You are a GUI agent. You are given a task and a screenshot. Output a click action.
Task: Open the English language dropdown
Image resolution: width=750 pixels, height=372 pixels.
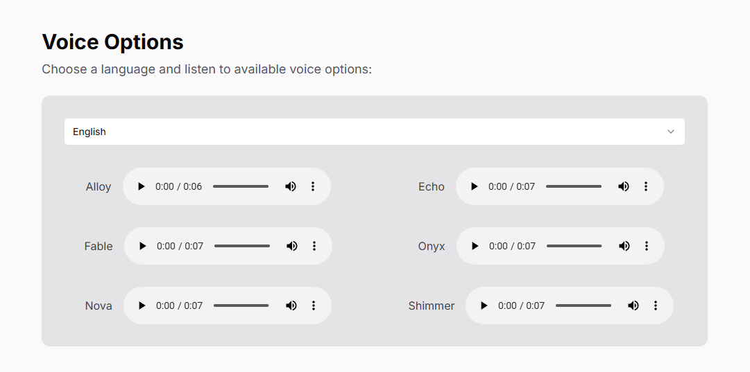(375, 132)
